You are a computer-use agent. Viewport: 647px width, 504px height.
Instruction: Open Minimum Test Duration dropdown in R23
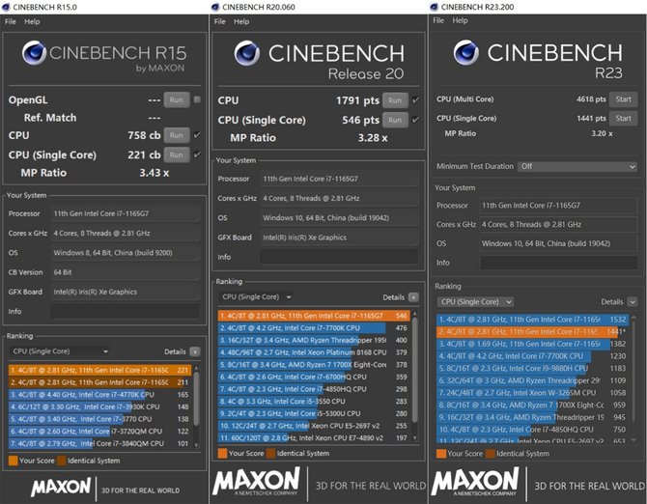tap(577, 166)
